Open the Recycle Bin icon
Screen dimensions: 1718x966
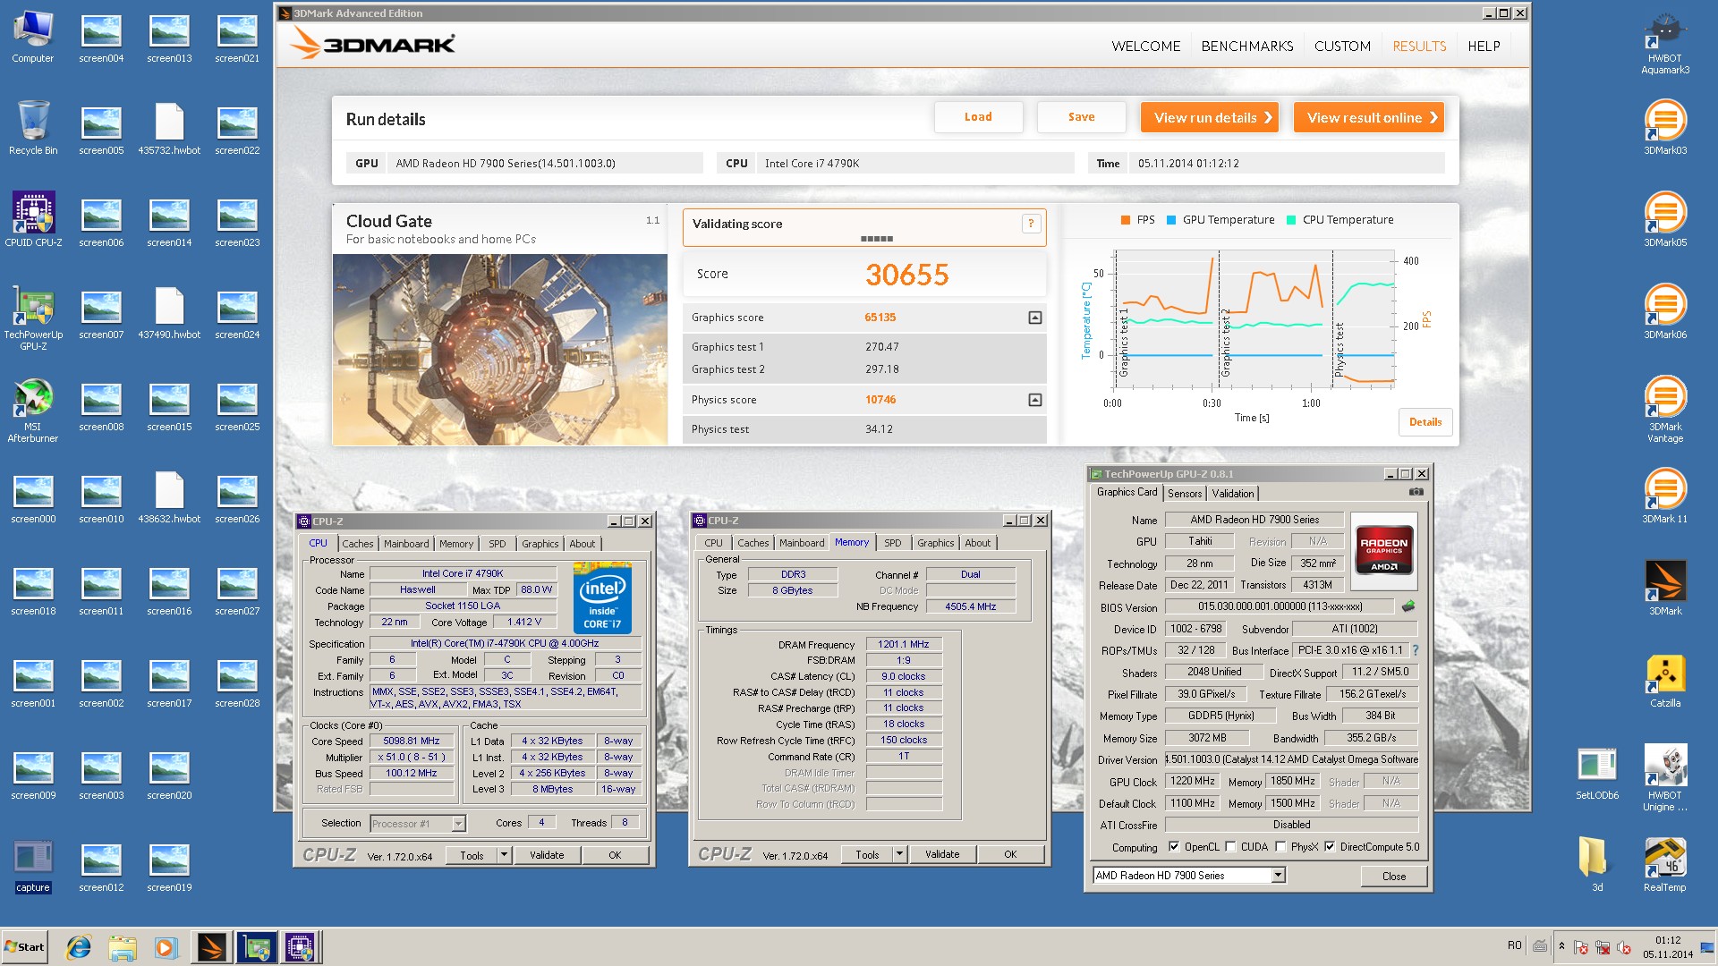click(x=33, y=126)
